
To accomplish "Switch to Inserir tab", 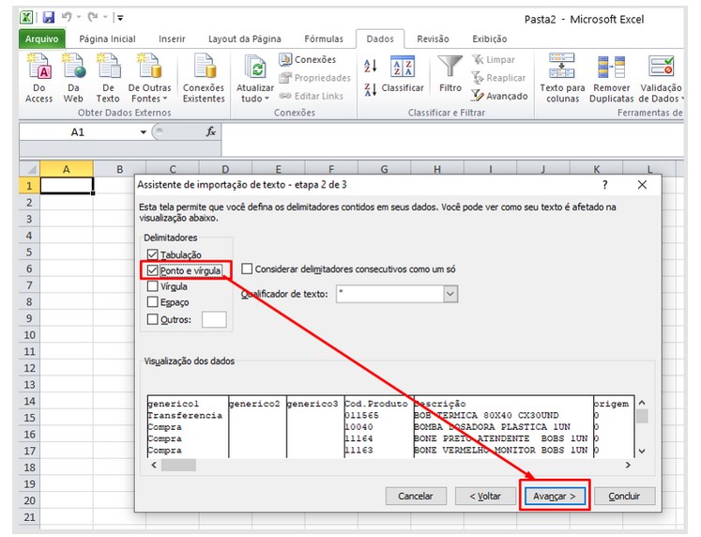I will [x=172, y=38].
